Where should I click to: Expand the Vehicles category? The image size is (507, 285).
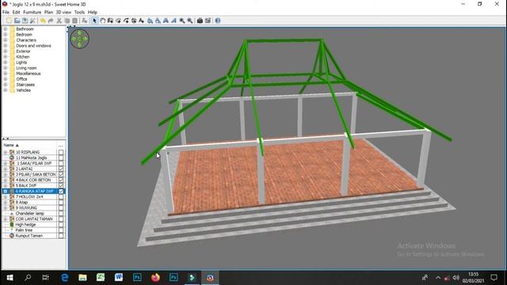click(x=6, y=90)
